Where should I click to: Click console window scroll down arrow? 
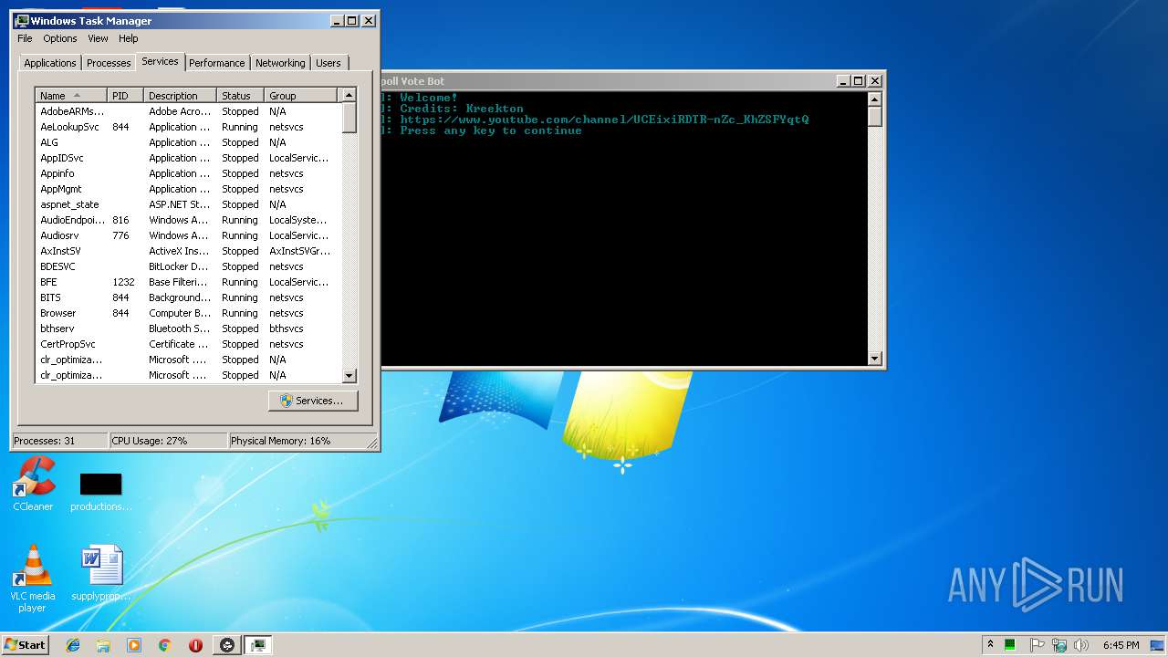click(874, 359)
